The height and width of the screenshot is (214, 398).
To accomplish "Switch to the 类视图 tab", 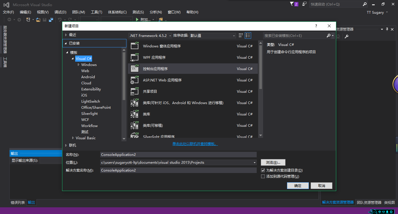I will [389, 202].
